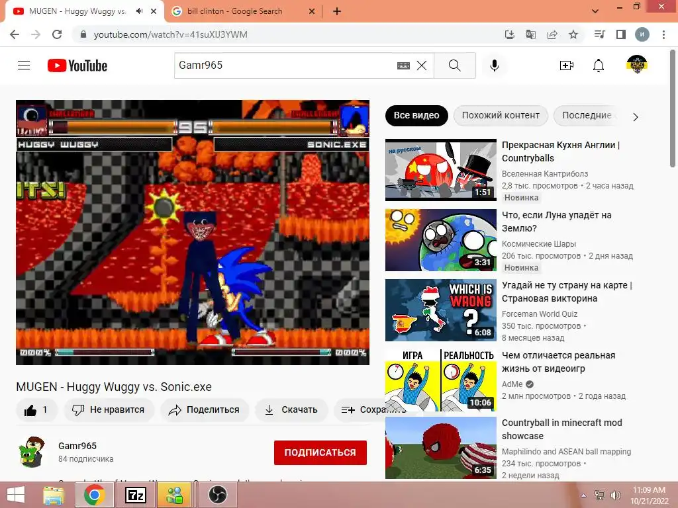Click the YouTube search input field

point(285,65)
